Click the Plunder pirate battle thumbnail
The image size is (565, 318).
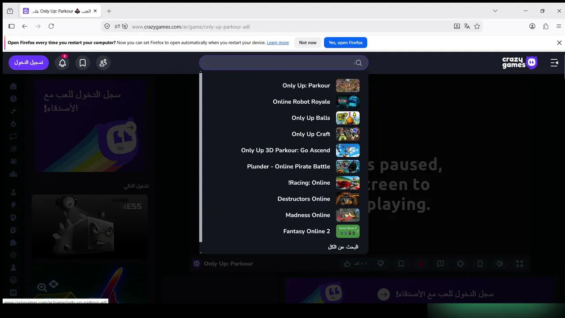348,167
